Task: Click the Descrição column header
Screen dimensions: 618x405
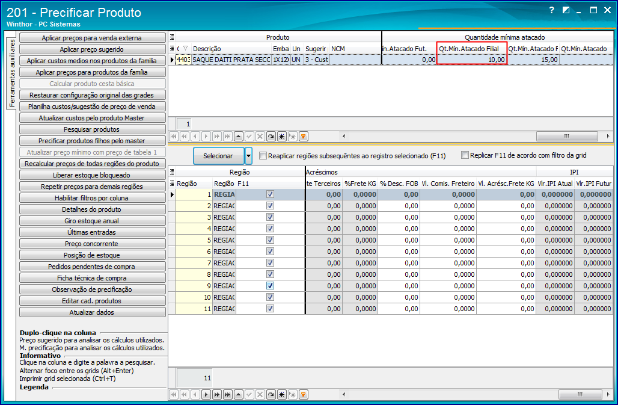Action: (x=231, y=49)
